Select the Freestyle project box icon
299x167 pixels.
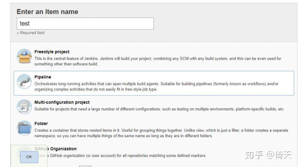point(24,56)
